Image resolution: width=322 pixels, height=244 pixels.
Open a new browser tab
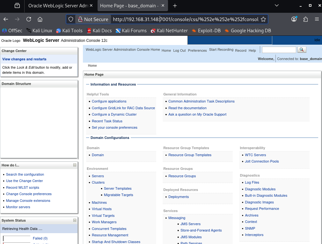point(175,6)
